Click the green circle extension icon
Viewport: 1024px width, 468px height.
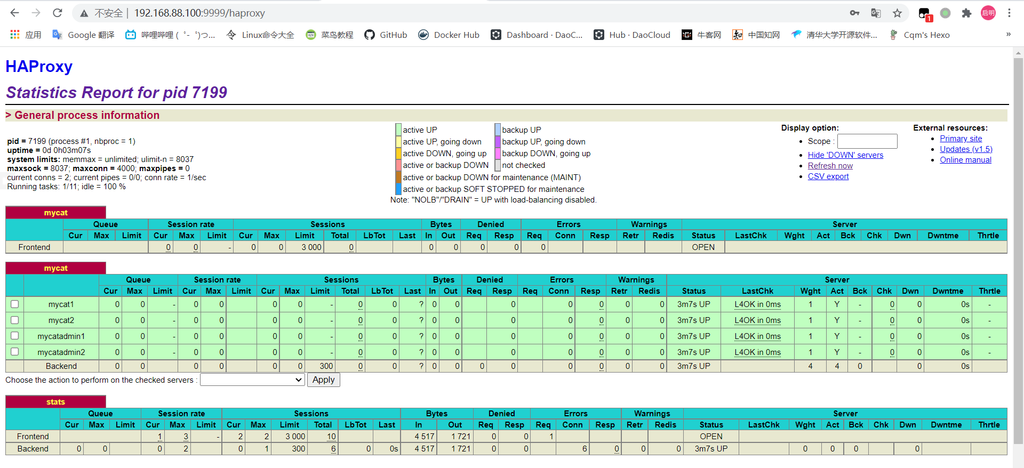945,13
